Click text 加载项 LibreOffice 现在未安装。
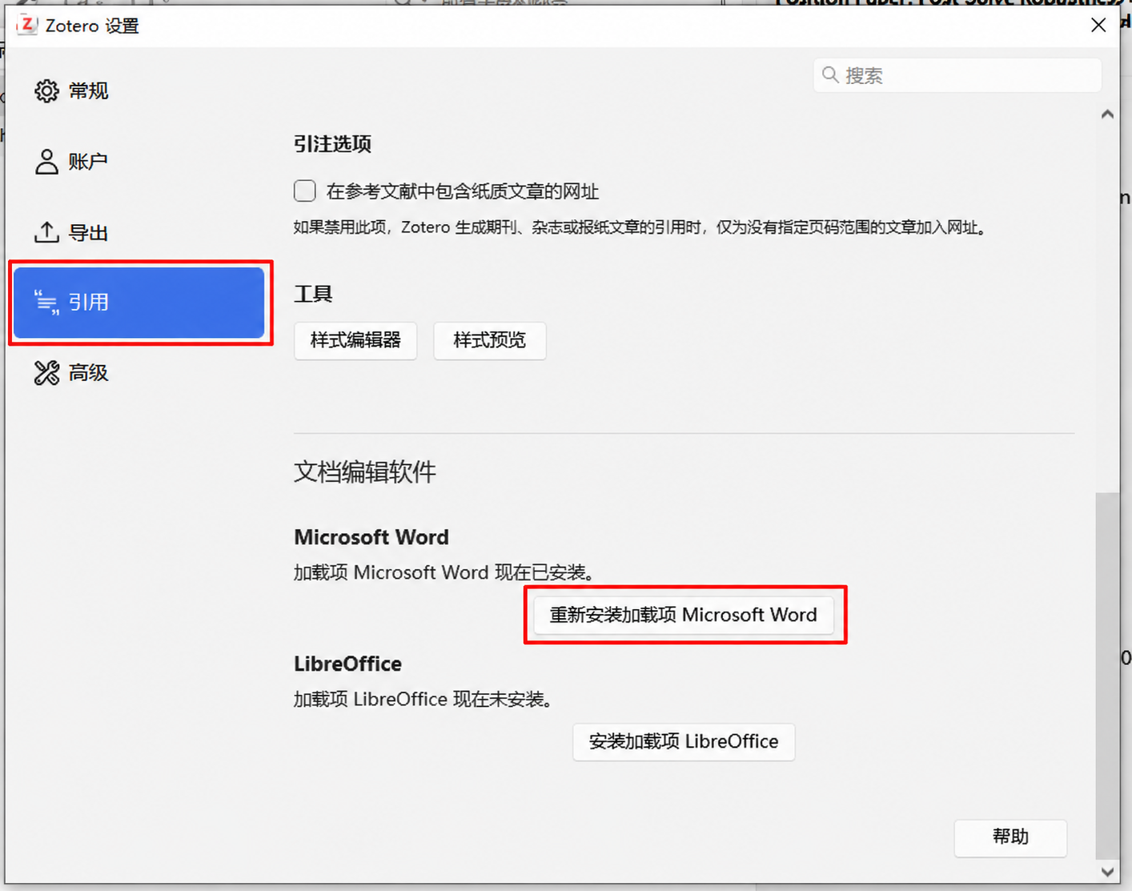The height and width of the screenshot is (891, 1132). tap(423, 699)
